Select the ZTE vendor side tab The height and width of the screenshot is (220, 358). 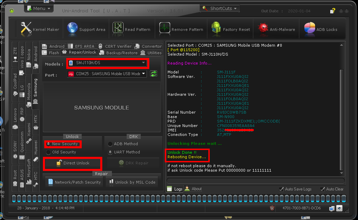pyautogui.click(x=15, y=54)
